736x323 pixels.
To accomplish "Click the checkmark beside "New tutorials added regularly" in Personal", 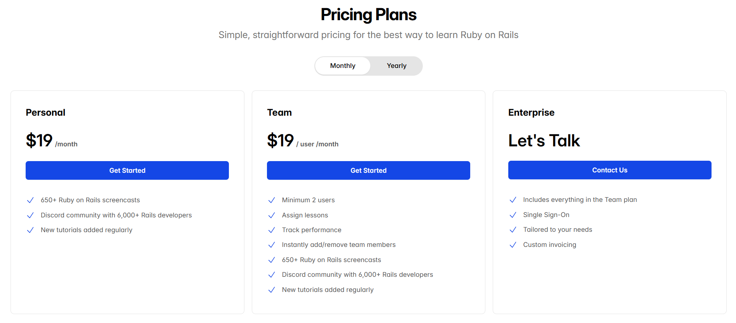I will pyautogui.click(x=30, y=230).
